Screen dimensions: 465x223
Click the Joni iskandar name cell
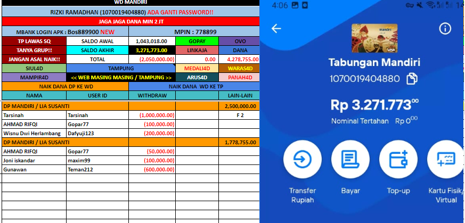34,161
